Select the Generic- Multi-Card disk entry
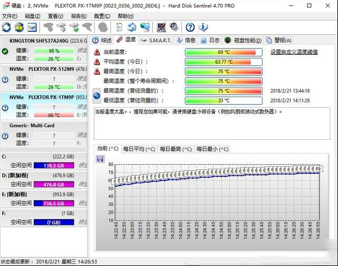 click(44, 135)
